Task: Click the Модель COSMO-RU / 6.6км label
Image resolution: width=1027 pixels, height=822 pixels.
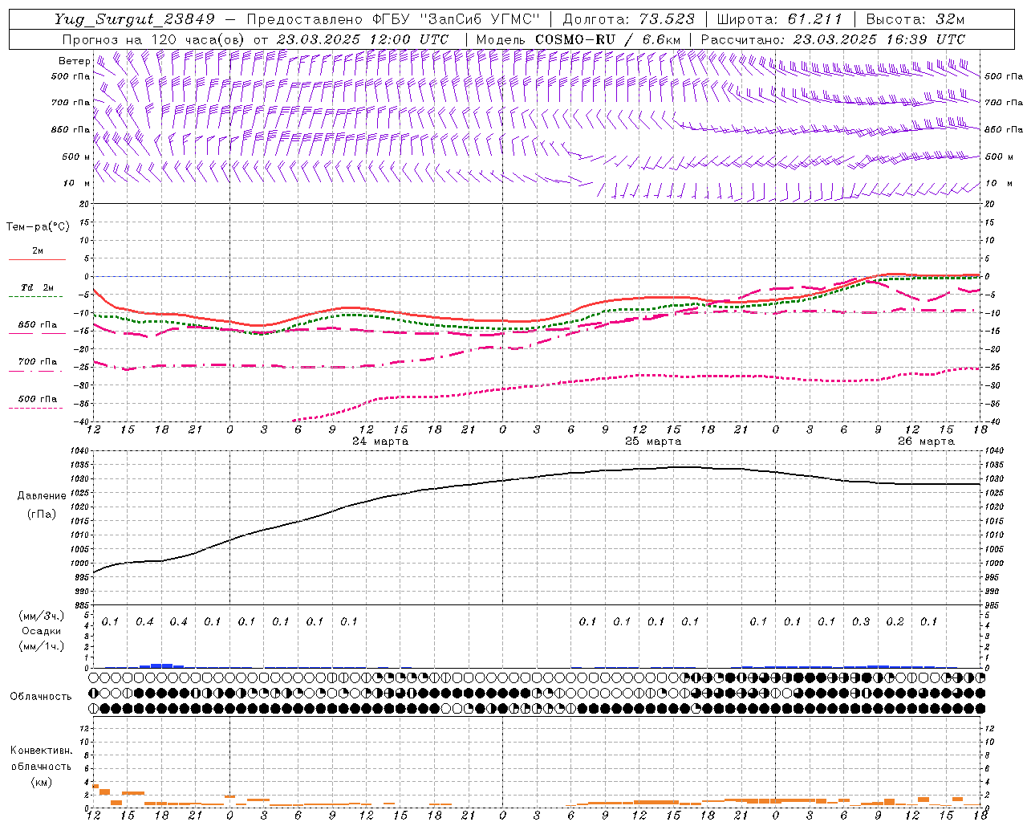Action: (x=578, y=39)
